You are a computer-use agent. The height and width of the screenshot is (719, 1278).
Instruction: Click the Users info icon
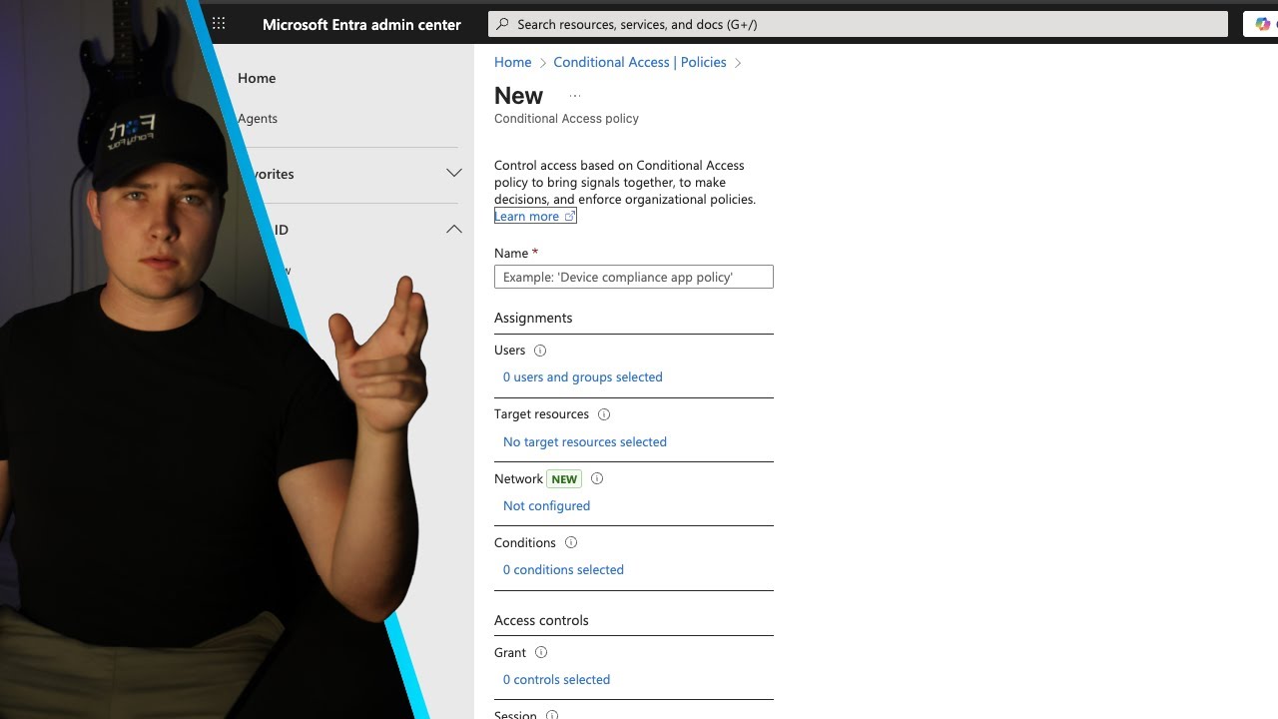pos(540,351)
